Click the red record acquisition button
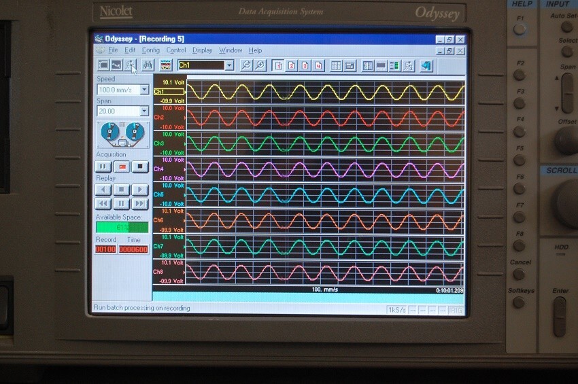578x384 pixels. (x=122, y=167)
